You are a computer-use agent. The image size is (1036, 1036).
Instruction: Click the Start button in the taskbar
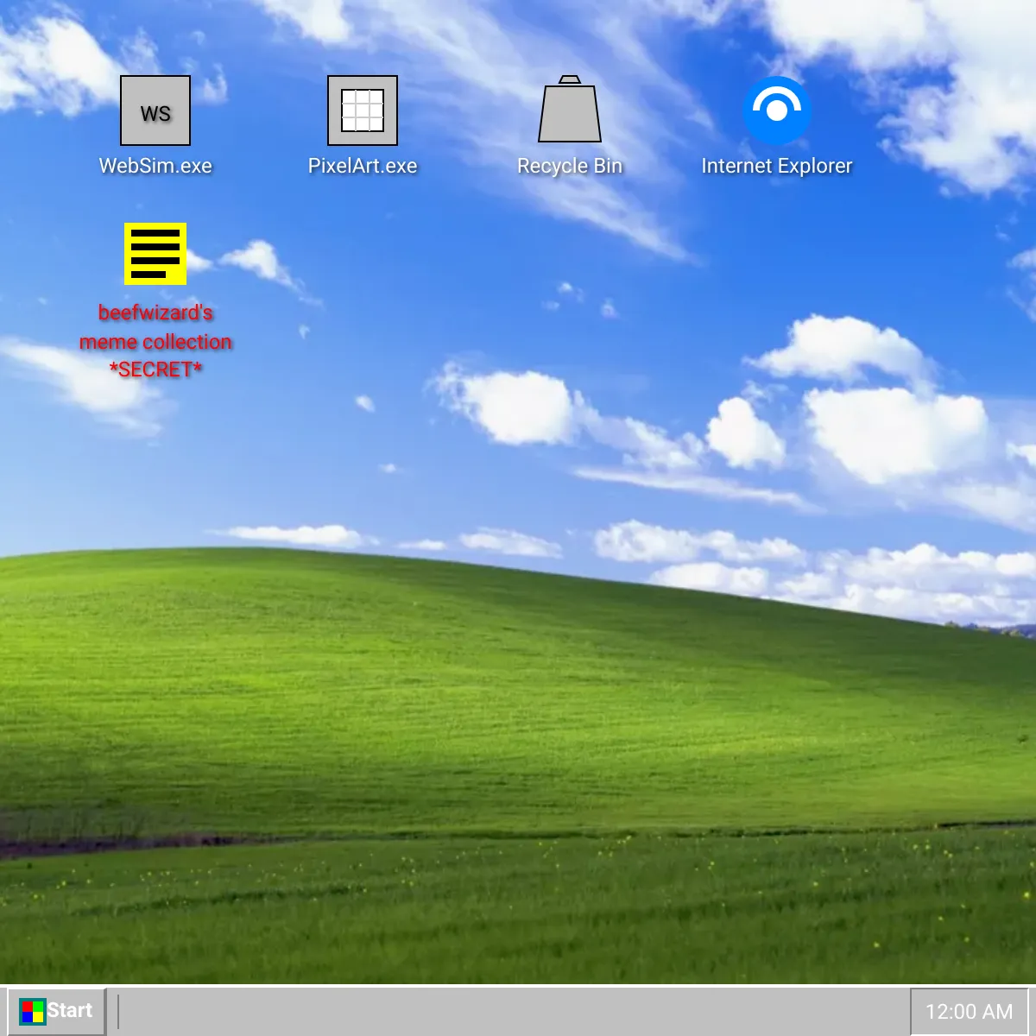coord(56,1011)
